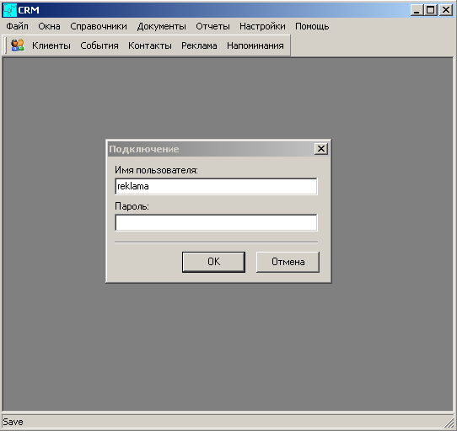Open the Настройки menu

pos(262,26)
